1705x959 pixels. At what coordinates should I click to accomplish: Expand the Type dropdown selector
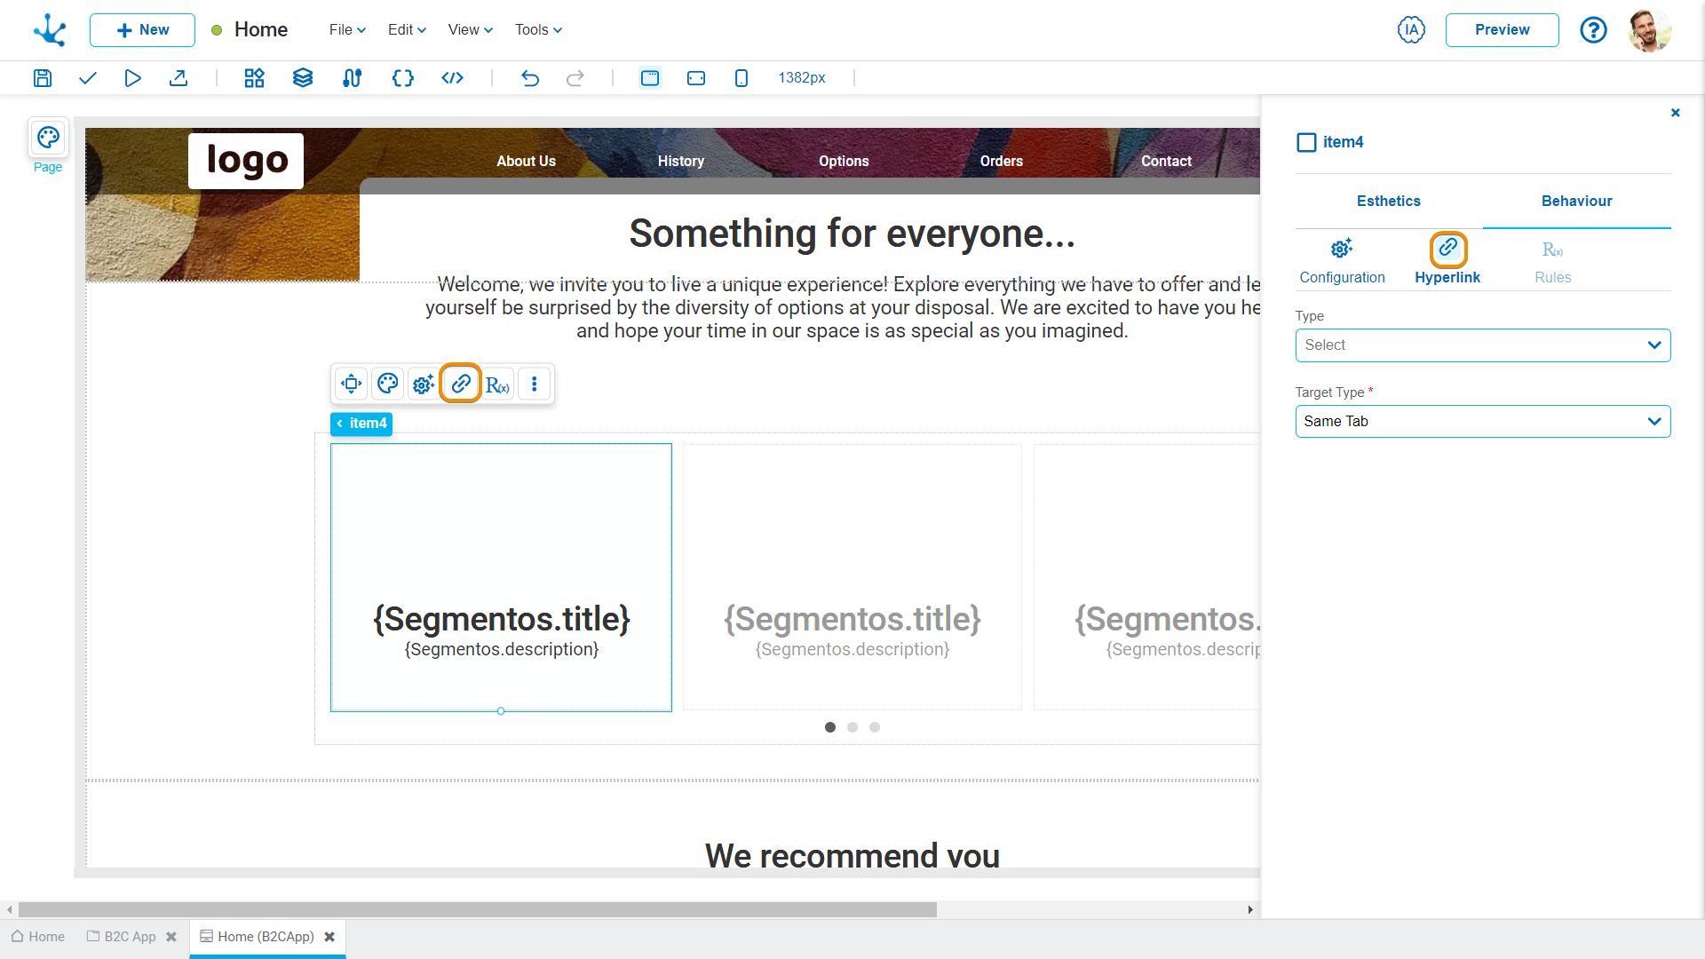[1481, 345]
